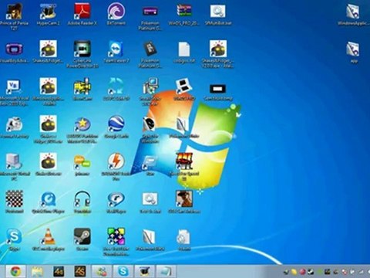Open Google Chrome from the taskbar

coord(15,272)
